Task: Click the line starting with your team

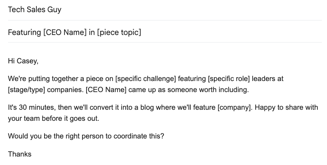Action: (54, 119)
